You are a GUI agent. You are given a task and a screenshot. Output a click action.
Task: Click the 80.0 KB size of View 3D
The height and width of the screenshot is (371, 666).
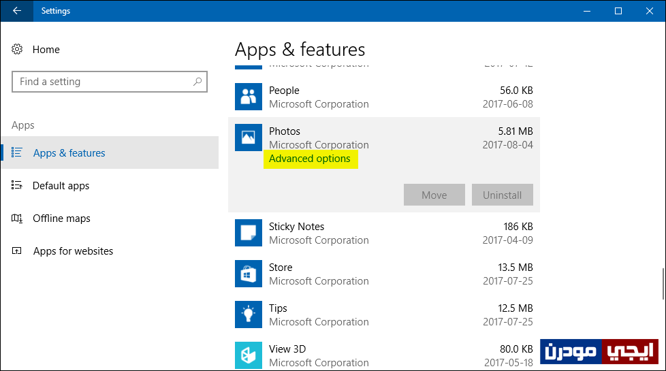click(x=516, y=349)
